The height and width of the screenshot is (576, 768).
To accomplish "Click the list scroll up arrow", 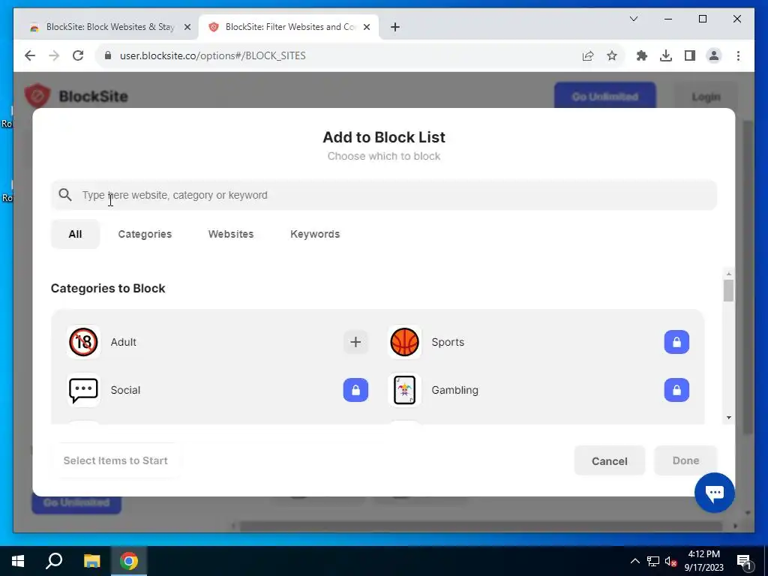I will tap(729, 274).
